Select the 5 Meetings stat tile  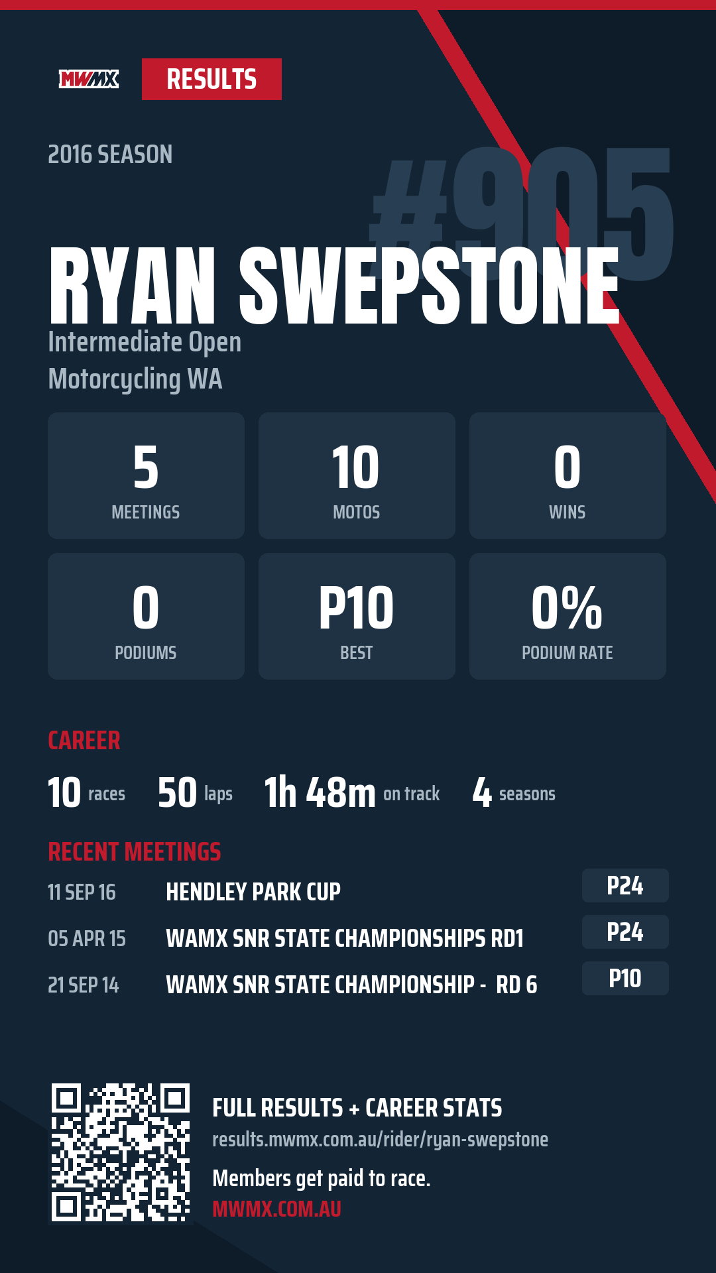pyautogui.click(x=146, y=475)
